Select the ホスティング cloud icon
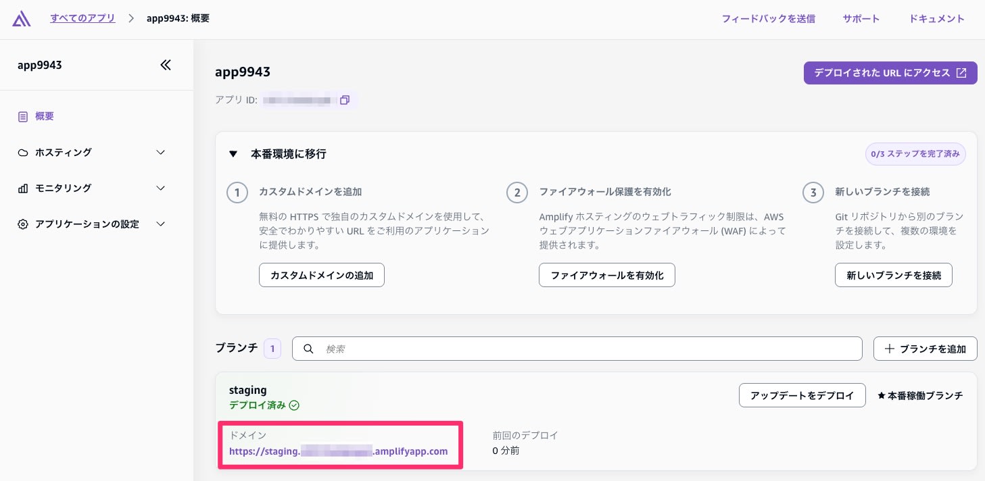The image size is (985, 481). (x=23, y=152)
